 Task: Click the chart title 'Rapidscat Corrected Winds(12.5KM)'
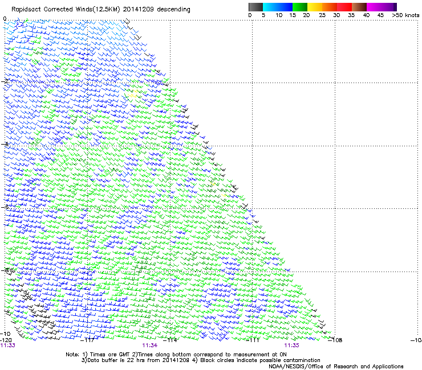point(66,10)
